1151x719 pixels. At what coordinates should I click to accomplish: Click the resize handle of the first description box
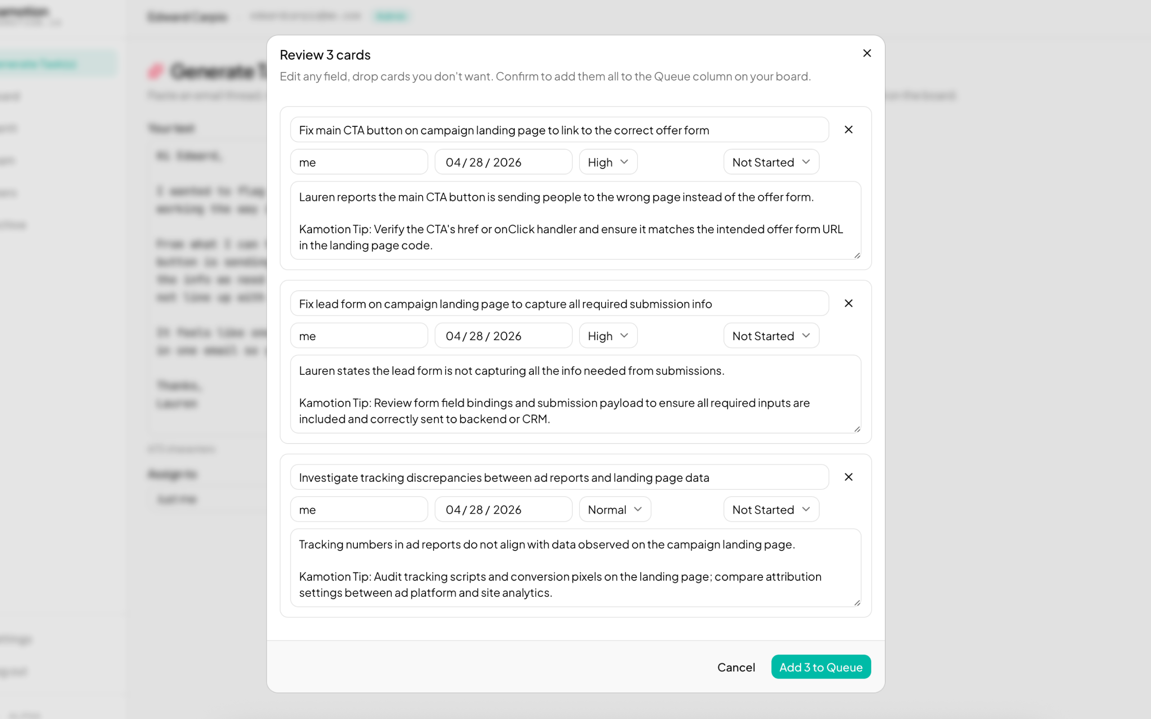(857, 255)
